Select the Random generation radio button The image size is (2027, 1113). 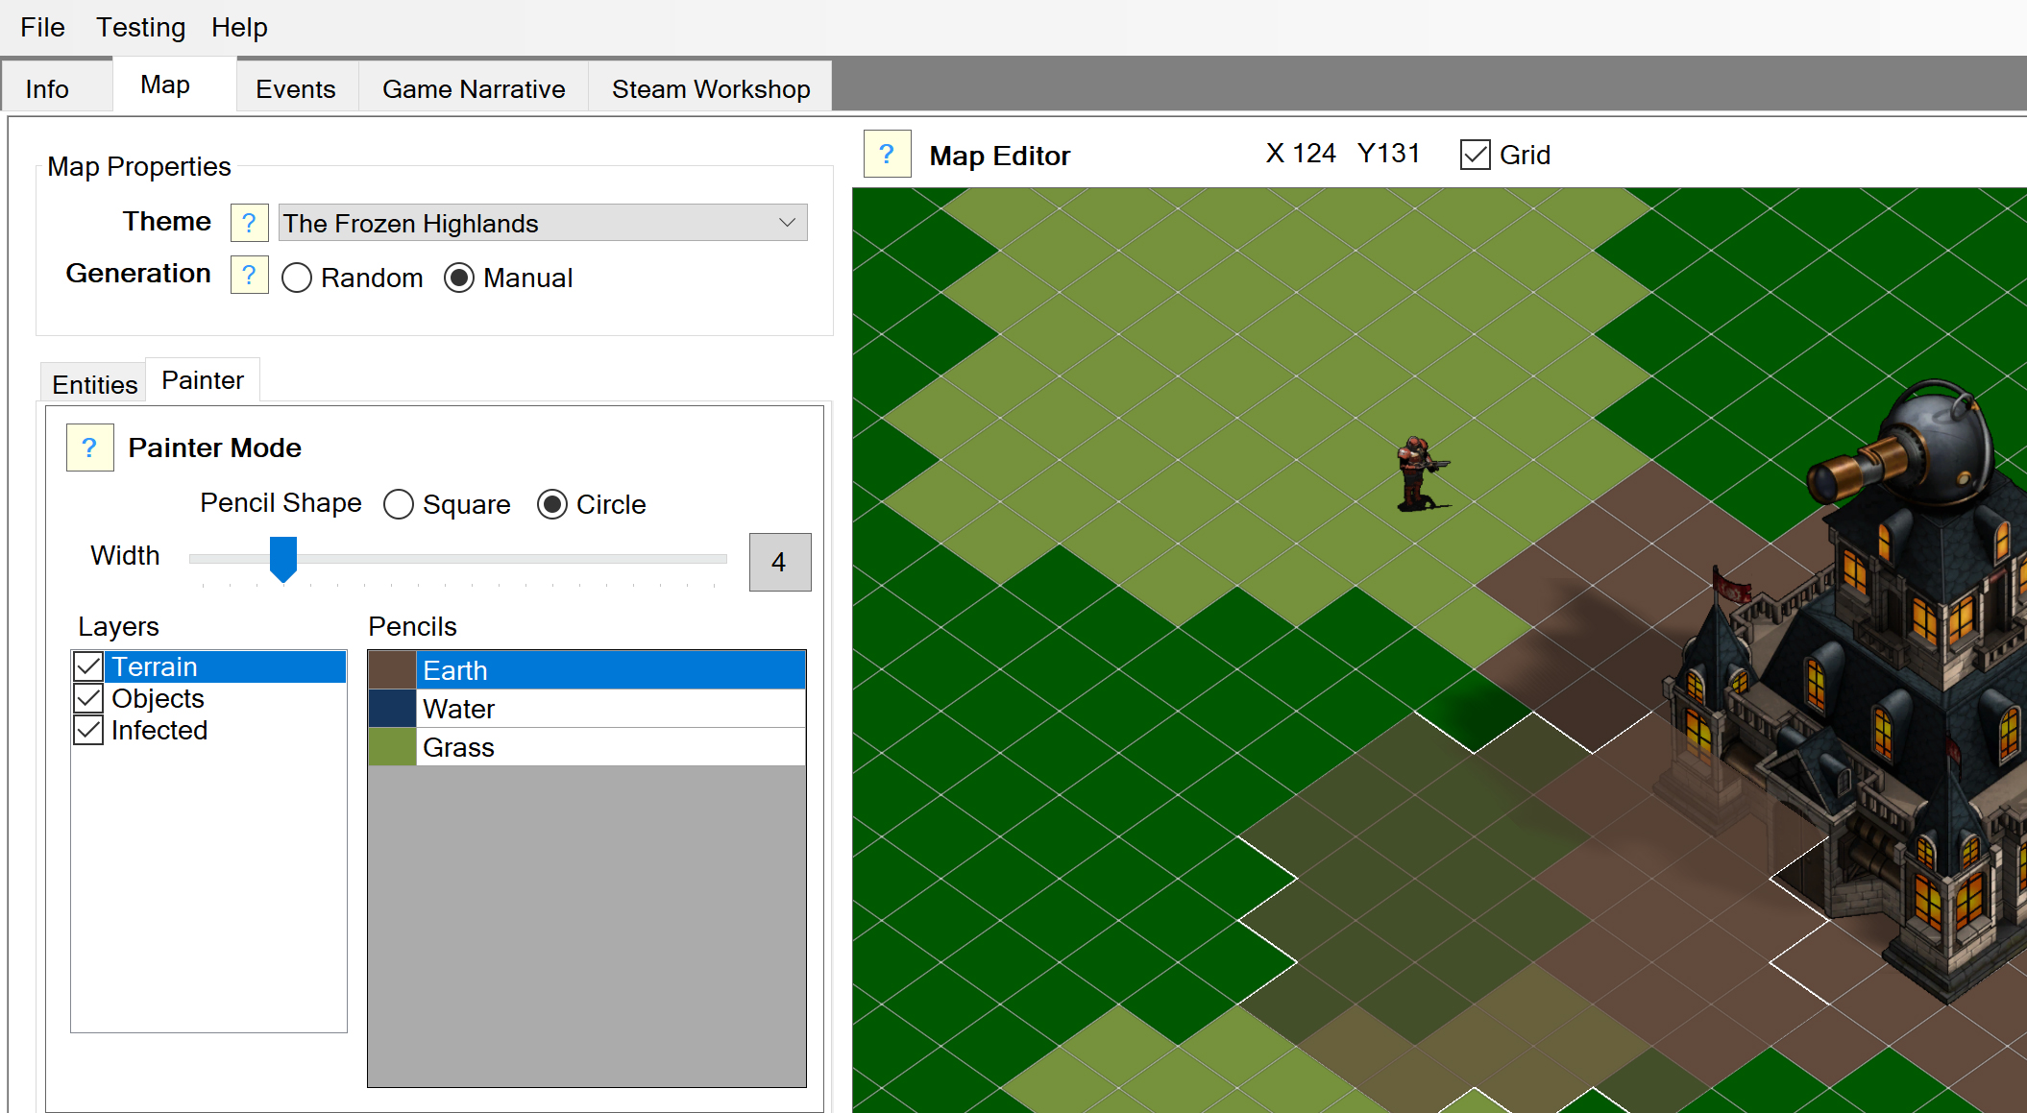(x=297, y=278)
